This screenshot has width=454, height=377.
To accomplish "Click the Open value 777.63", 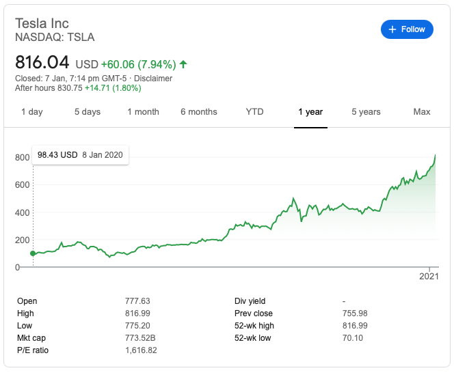I will (137, 301).
